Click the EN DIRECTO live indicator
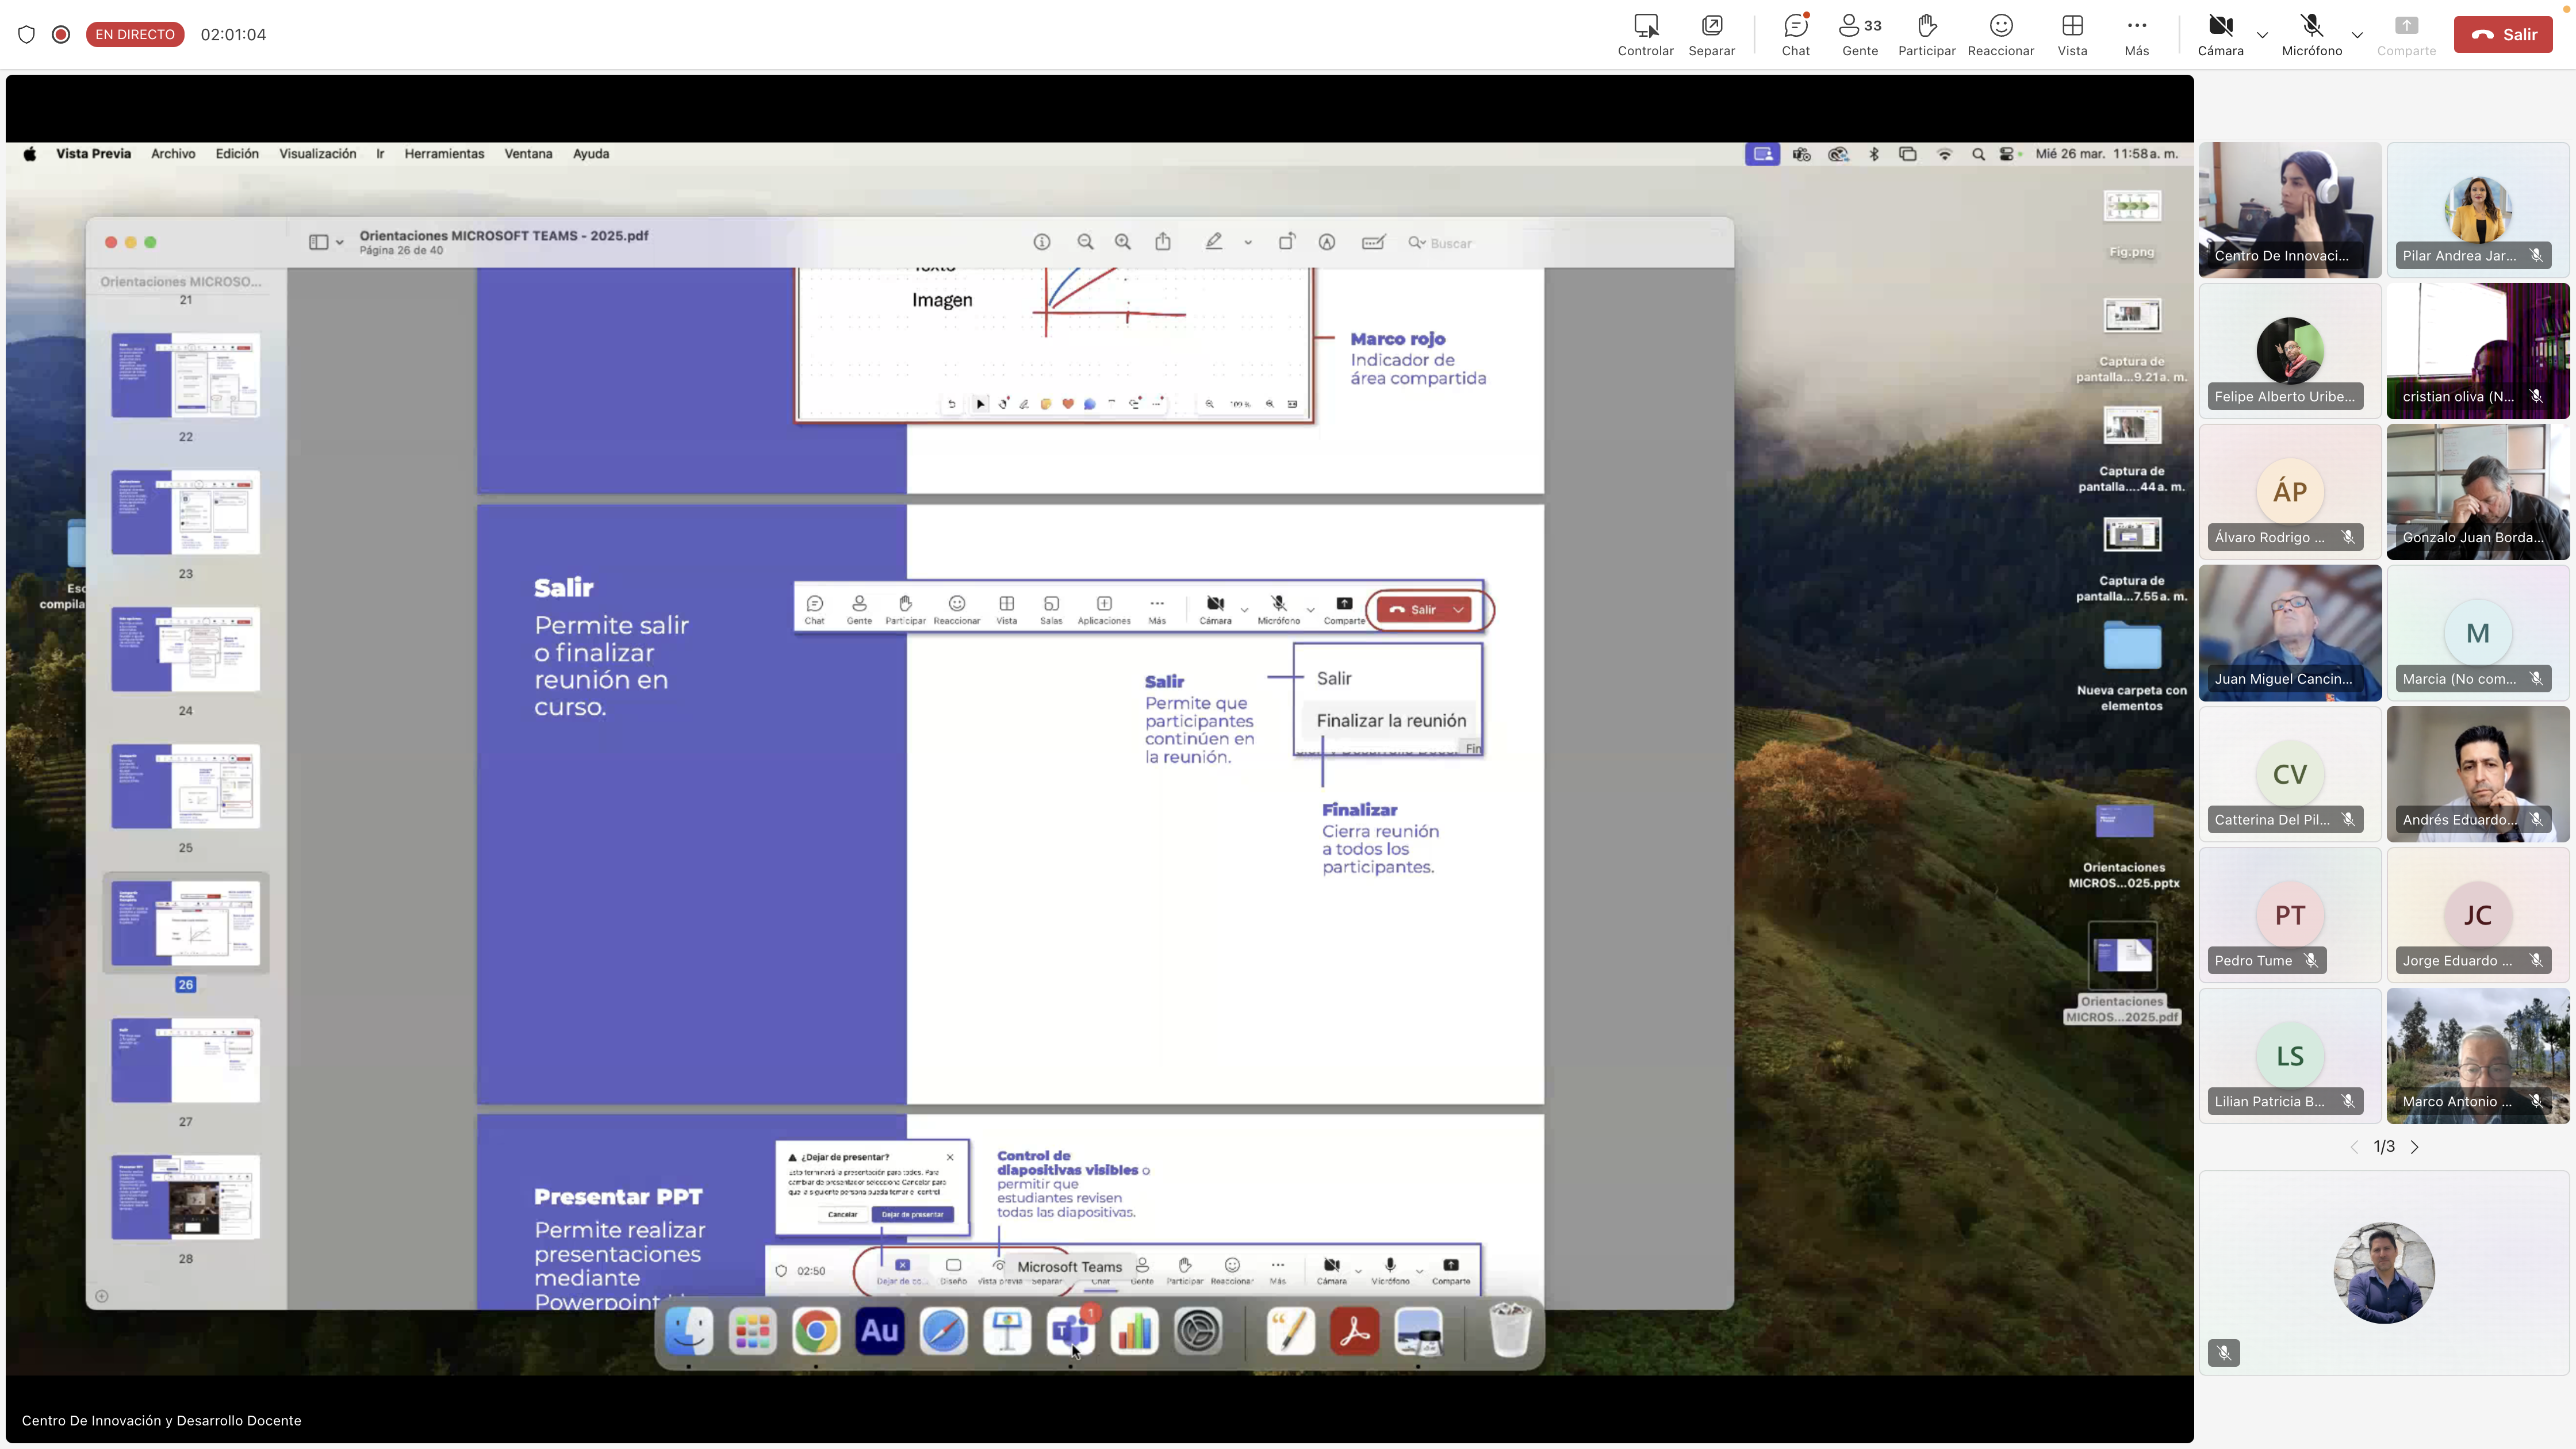 pyautogui.click(x=135, y=34)
